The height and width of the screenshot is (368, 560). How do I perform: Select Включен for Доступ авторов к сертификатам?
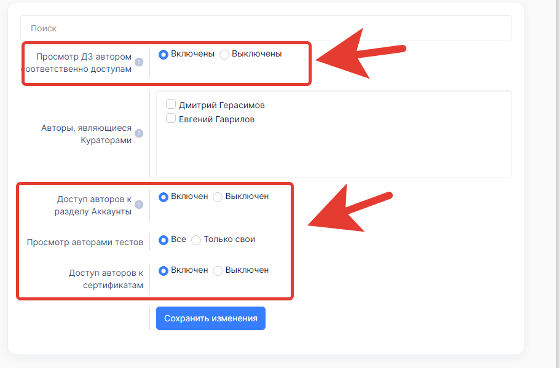click(164, 271)
